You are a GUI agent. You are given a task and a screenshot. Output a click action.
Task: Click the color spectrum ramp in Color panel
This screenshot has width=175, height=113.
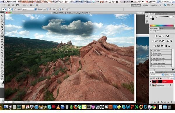[162, 25]
